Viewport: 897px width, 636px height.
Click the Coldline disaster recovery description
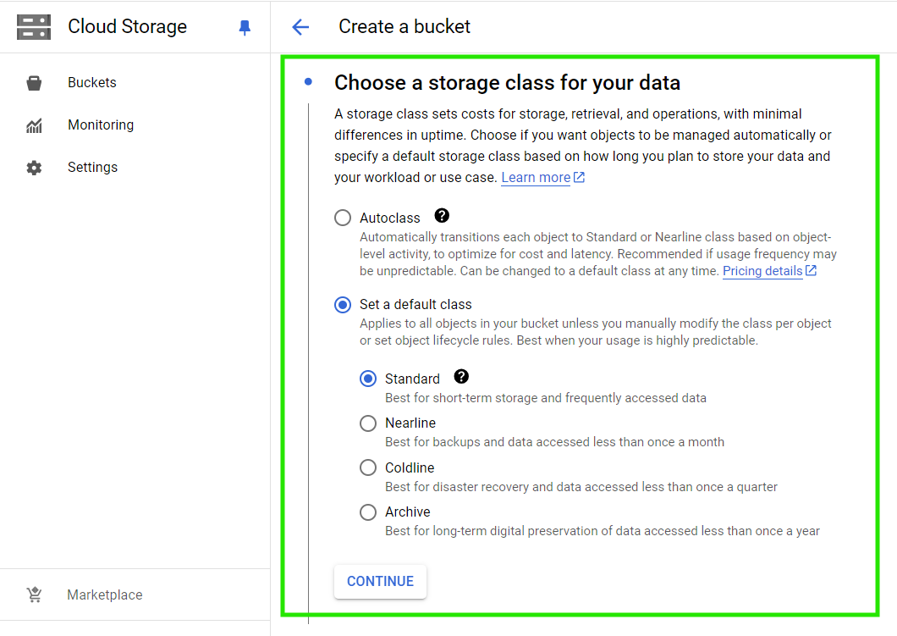point(581,487)
